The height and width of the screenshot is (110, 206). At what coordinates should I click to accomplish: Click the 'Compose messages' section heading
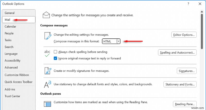coord(54,25)
